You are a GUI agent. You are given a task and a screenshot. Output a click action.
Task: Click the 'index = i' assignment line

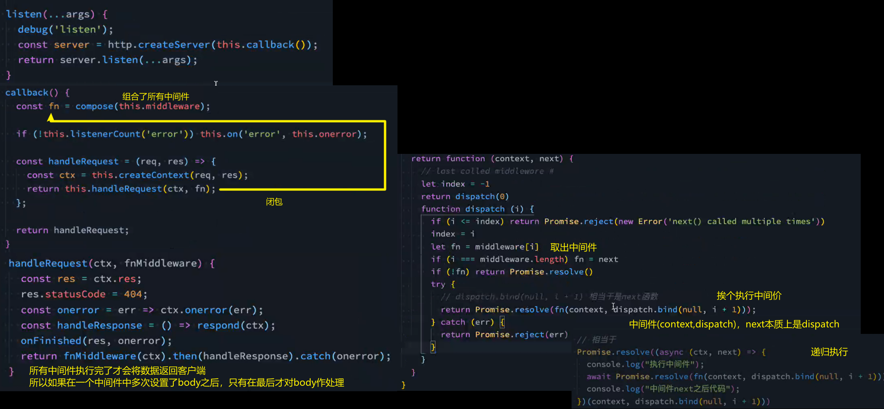point(453,234)
